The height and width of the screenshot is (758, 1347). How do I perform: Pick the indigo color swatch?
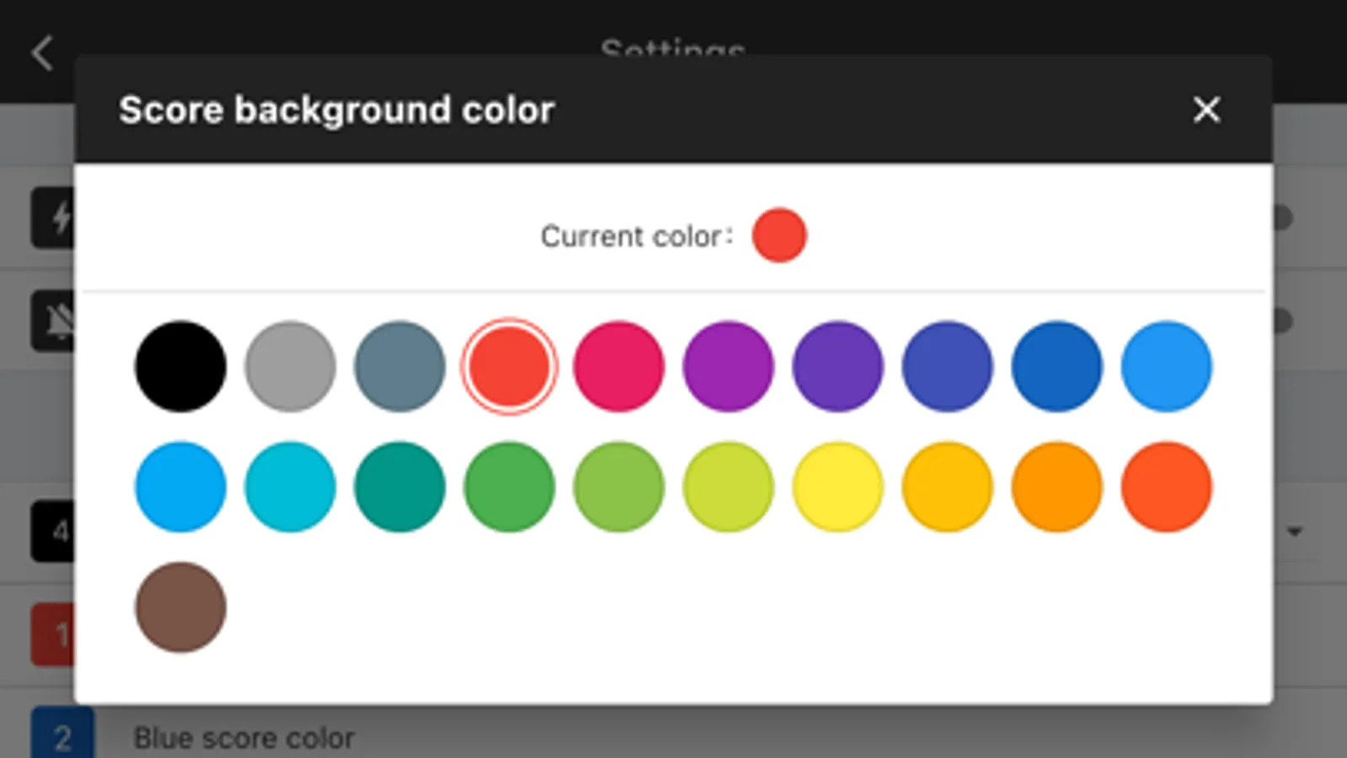tap(947, 366)
